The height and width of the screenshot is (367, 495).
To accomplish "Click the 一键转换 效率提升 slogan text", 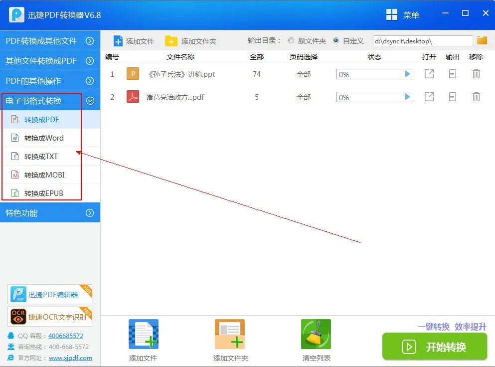I will click(x=452, y=327).
